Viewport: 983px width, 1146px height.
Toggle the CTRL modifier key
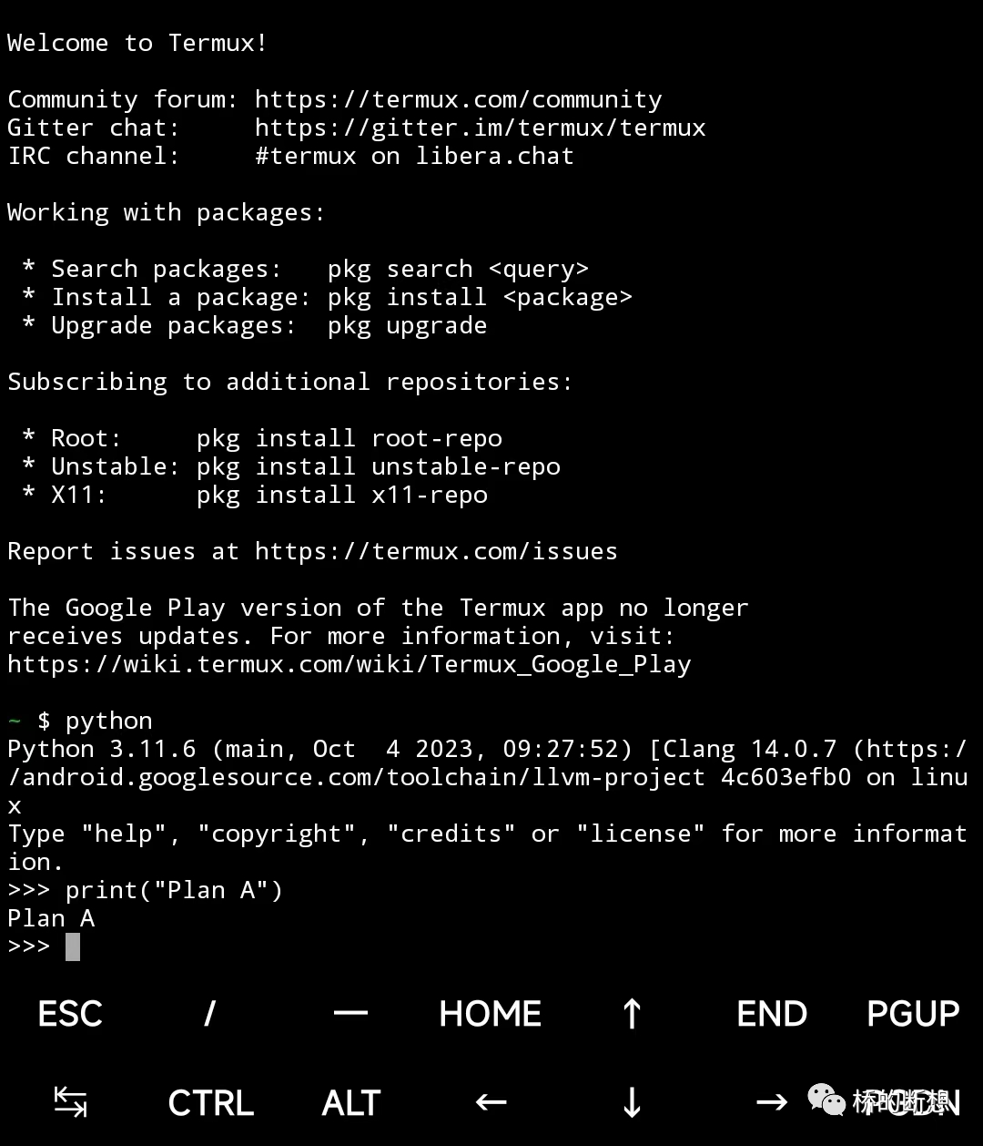pyautogui.click(x=210, y=1102)
